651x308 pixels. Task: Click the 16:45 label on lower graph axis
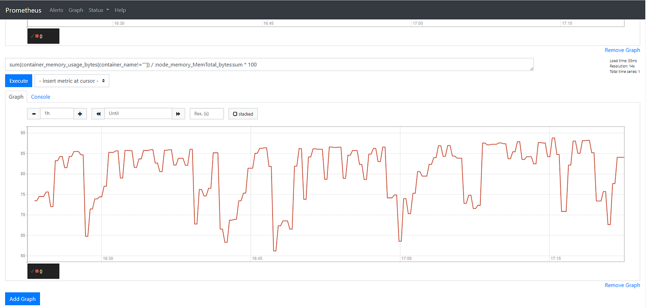pos(257,258)
